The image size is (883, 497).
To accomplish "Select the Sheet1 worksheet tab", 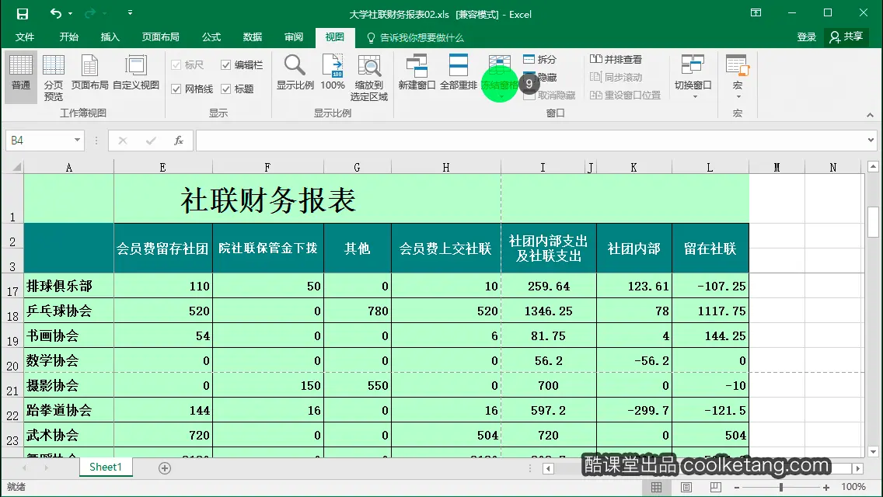I will [x=105, y=467].
